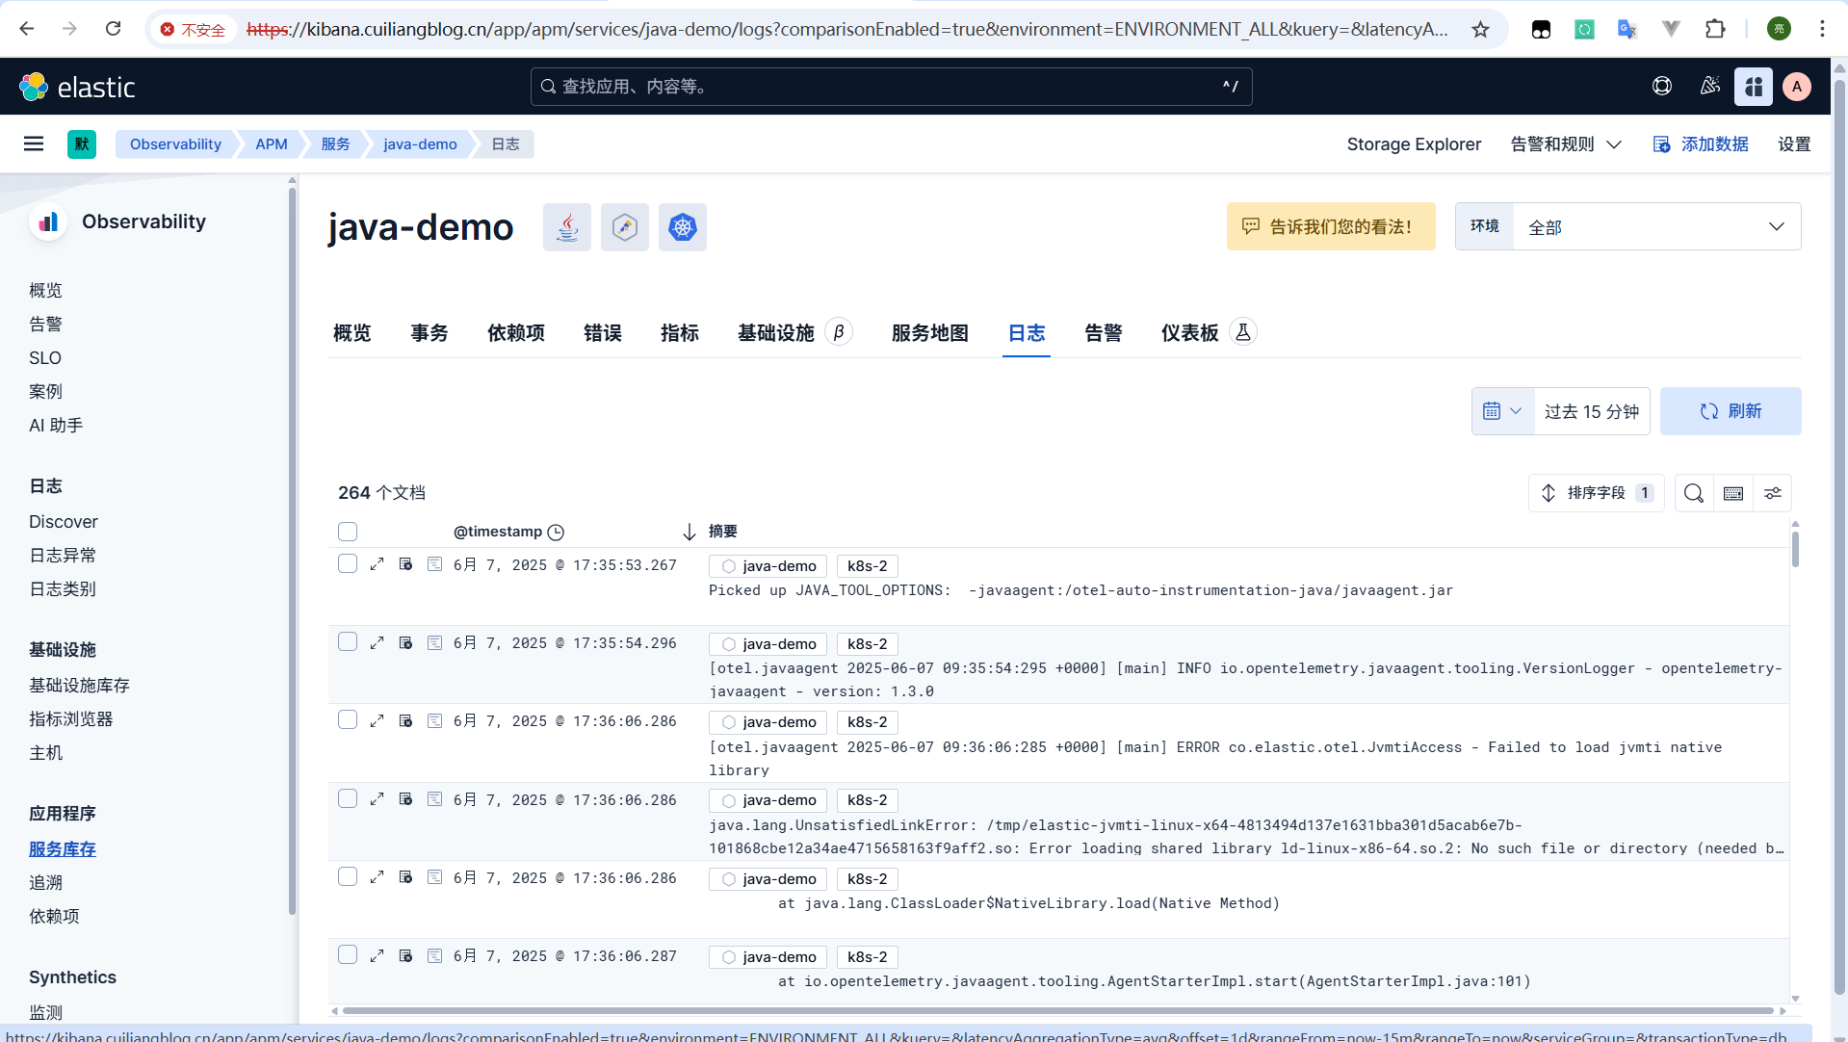Viewport: 1848px width, 1042px height.
Task: Click the 刷新 refresh button
Action: click(x=1731, y=411)
